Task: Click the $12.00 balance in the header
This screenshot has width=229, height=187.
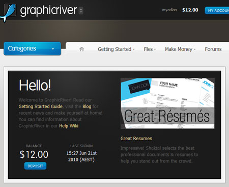Action: pos(190,10)
